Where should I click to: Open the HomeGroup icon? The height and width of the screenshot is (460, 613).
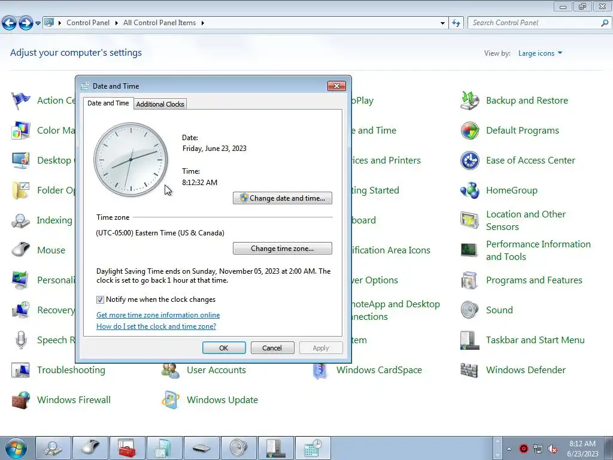(469, 190)
